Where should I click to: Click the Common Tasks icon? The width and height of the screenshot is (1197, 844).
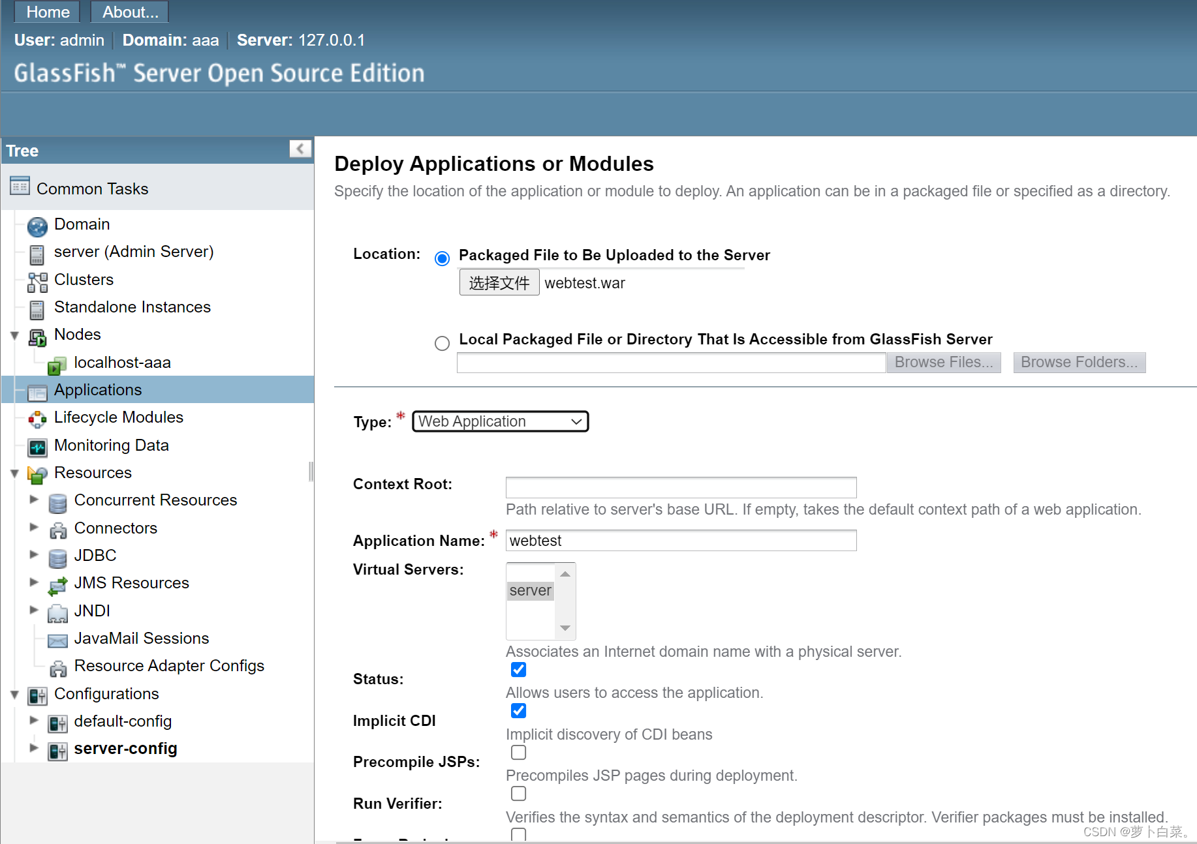click(x=20, y=187)
